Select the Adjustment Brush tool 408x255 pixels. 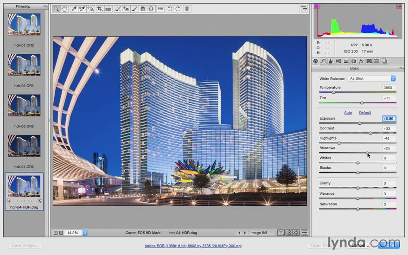point(134,9)
